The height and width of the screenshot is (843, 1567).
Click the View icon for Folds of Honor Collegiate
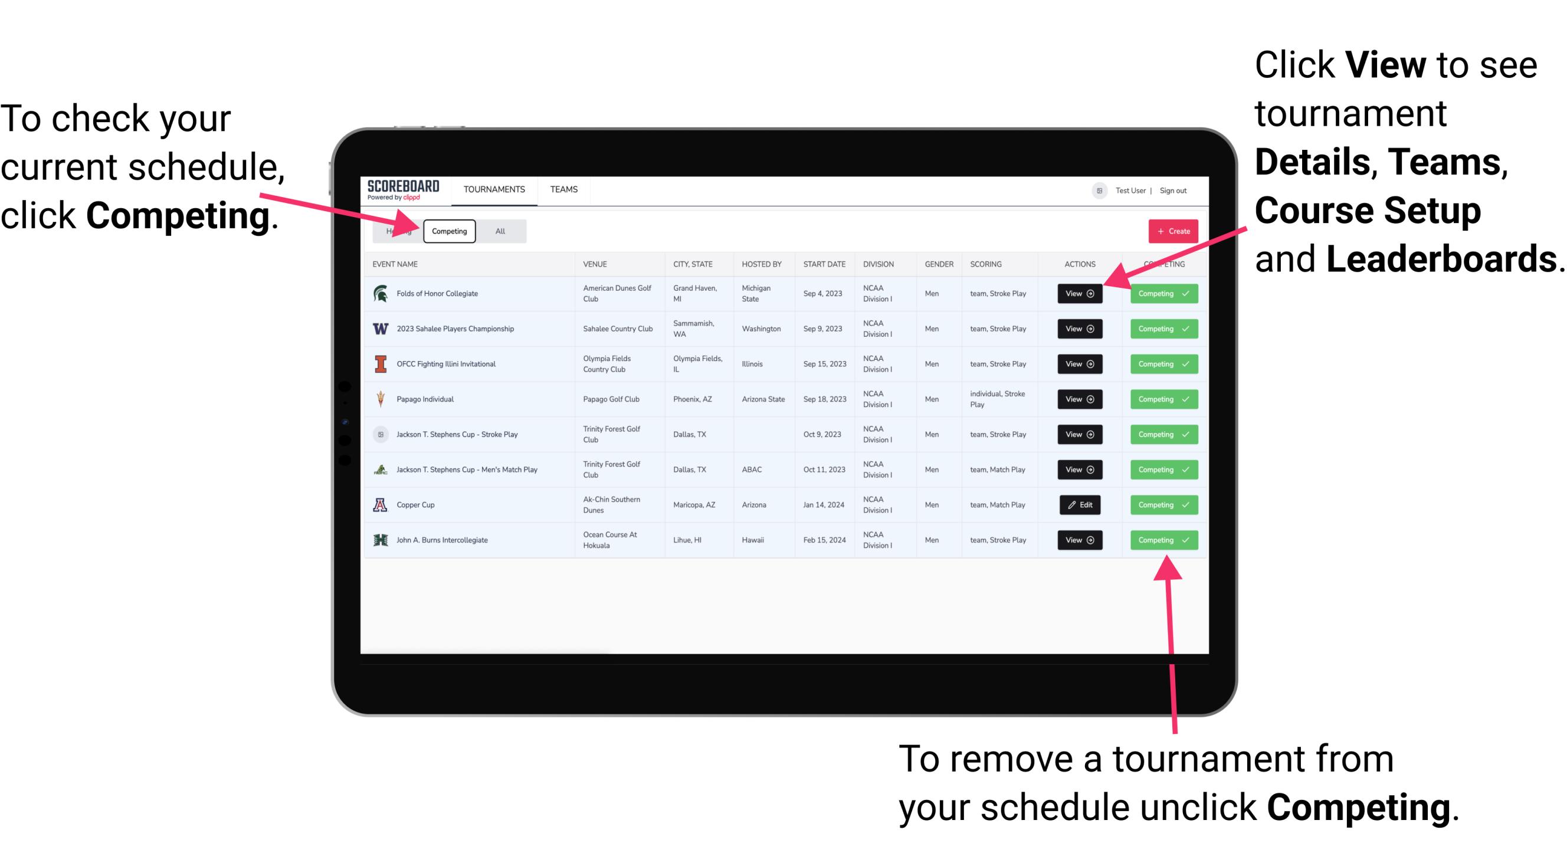click(1078, 294)
